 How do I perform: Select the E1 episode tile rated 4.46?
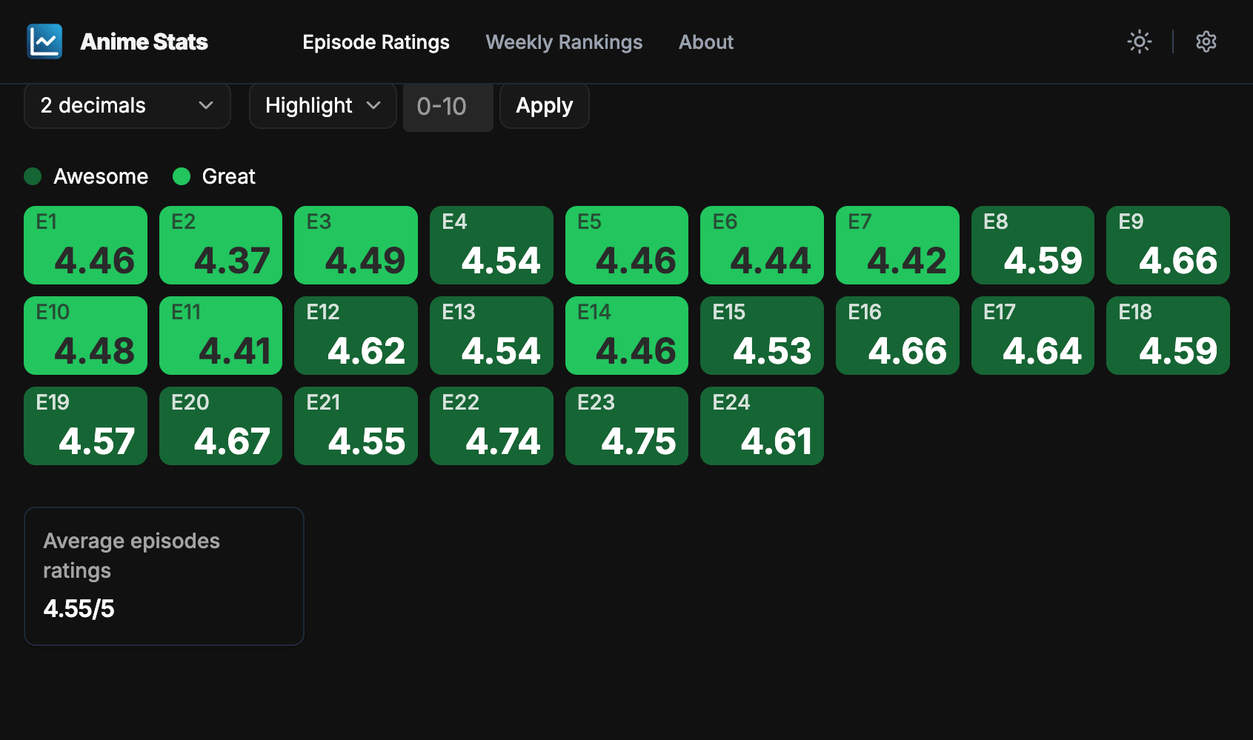(x=85, y=245)
